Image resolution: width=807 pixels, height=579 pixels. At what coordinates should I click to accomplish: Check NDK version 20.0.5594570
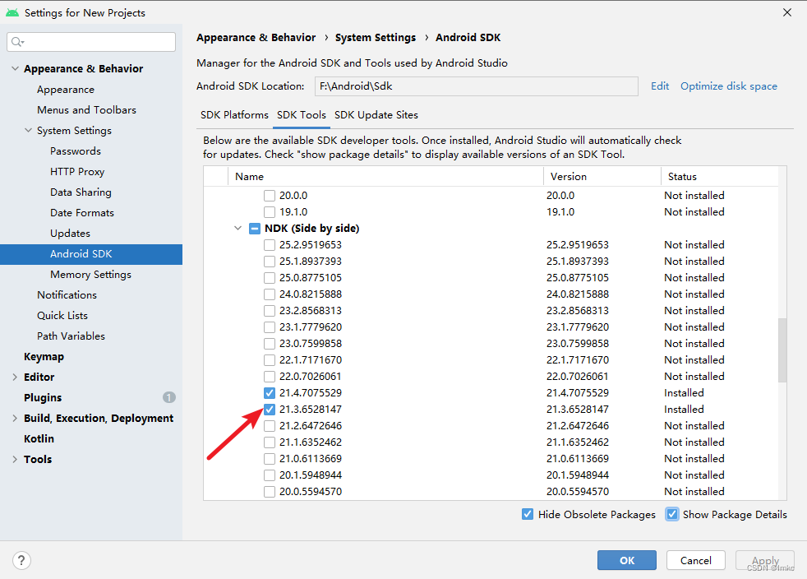270,492
